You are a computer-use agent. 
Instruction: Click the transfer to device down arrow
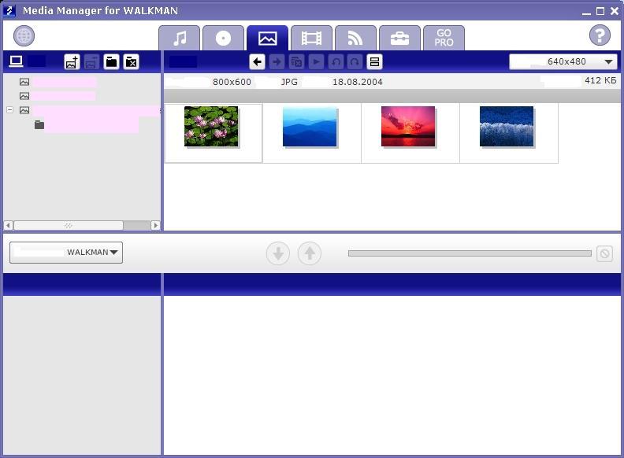click(278, 253)
